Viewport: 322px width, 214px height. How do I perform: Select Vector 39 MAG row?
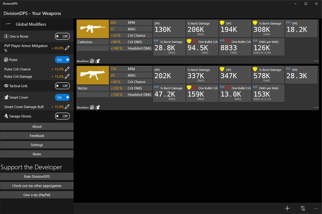131,75
